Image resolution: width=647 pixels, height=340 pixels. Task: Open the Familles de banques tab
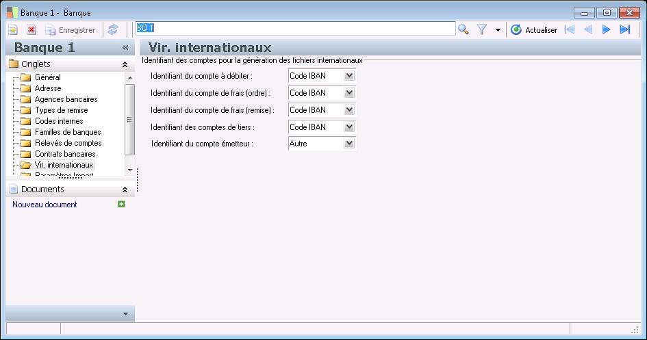[68, 132]
